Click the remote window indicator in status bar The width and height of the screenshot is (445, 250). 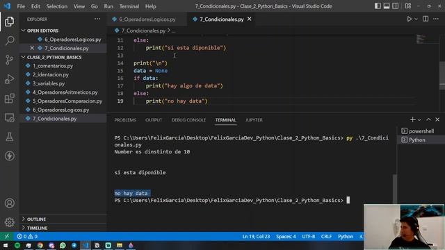[x=6, y=236]
